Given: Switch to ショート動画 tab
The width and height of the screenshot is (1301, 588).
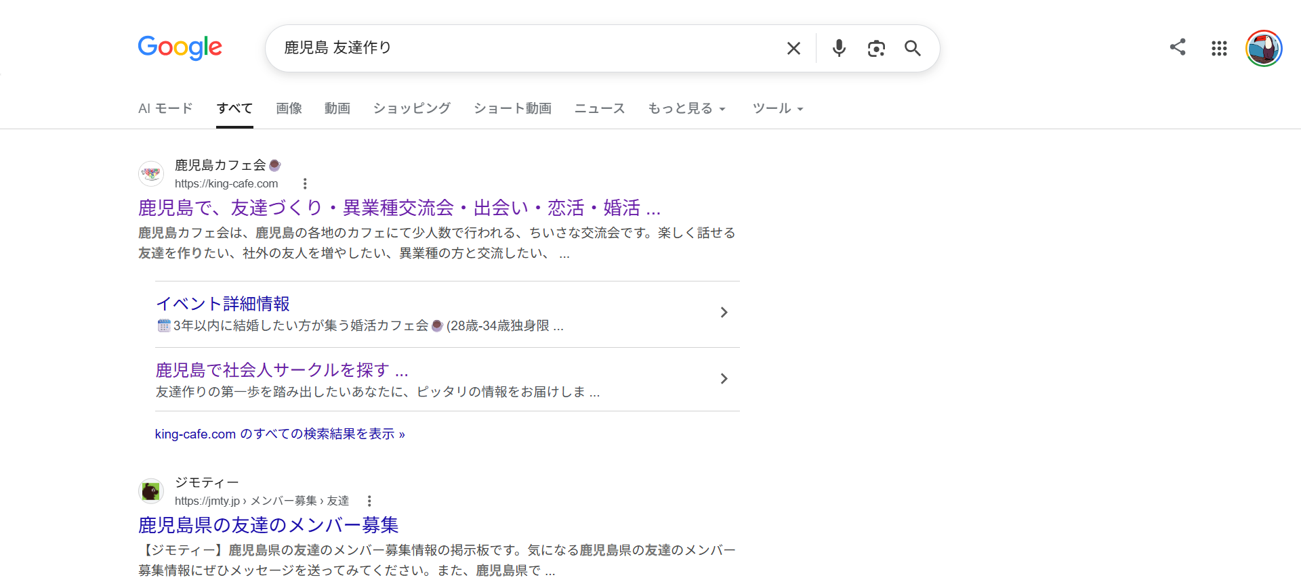Looking at the screenshot, I should coord(513,108).
